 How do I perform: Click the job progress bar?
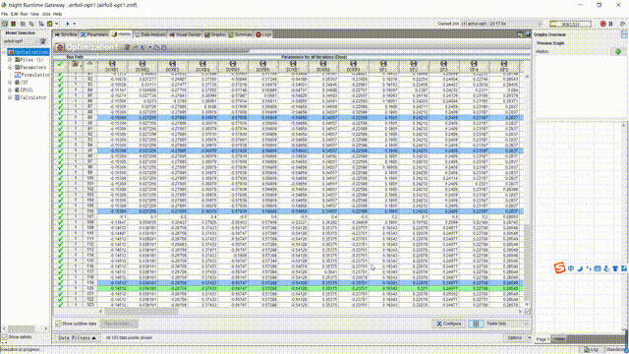point(570,24)
